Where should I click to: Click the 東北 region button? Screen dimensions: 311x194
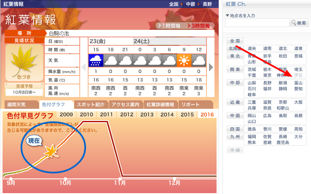(x=235, y=56)
